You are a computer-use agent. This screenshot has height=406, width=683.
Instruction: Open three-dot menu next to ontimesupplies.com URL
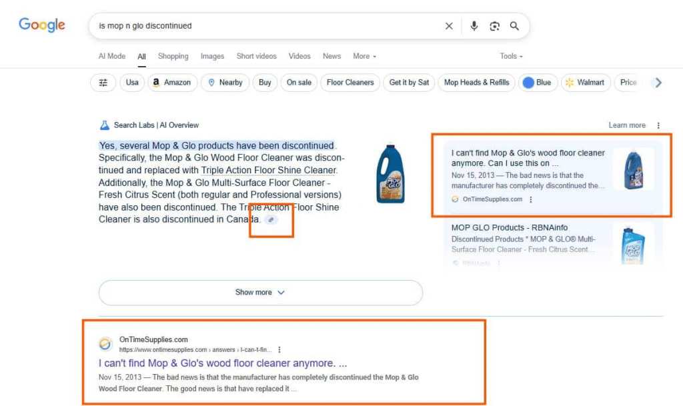click(279, 349)
